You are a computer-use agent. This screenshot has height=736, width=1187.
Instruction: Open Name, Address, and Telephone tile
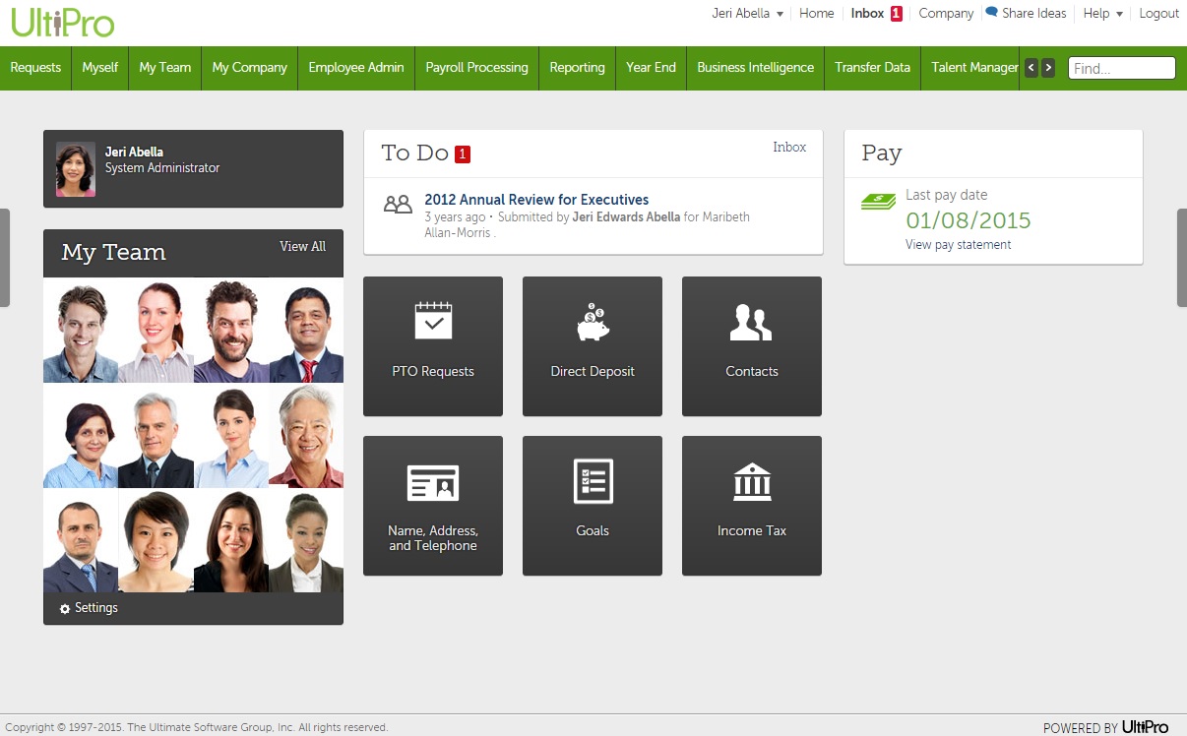(x=433, y=505)
